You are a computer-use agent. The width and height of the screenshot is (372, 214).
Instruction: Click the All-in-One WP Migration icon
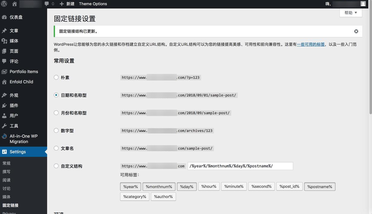pos(4,136)
